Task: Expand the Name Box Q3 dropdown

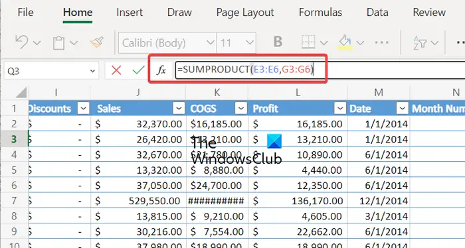Action: 92,71
